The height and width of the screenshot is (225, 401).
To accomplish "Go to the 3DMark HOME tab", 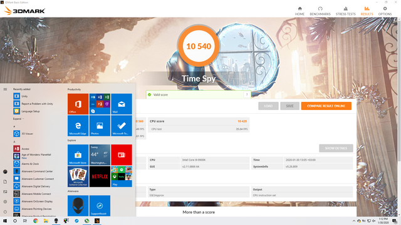I will click(x=299, y=11).
